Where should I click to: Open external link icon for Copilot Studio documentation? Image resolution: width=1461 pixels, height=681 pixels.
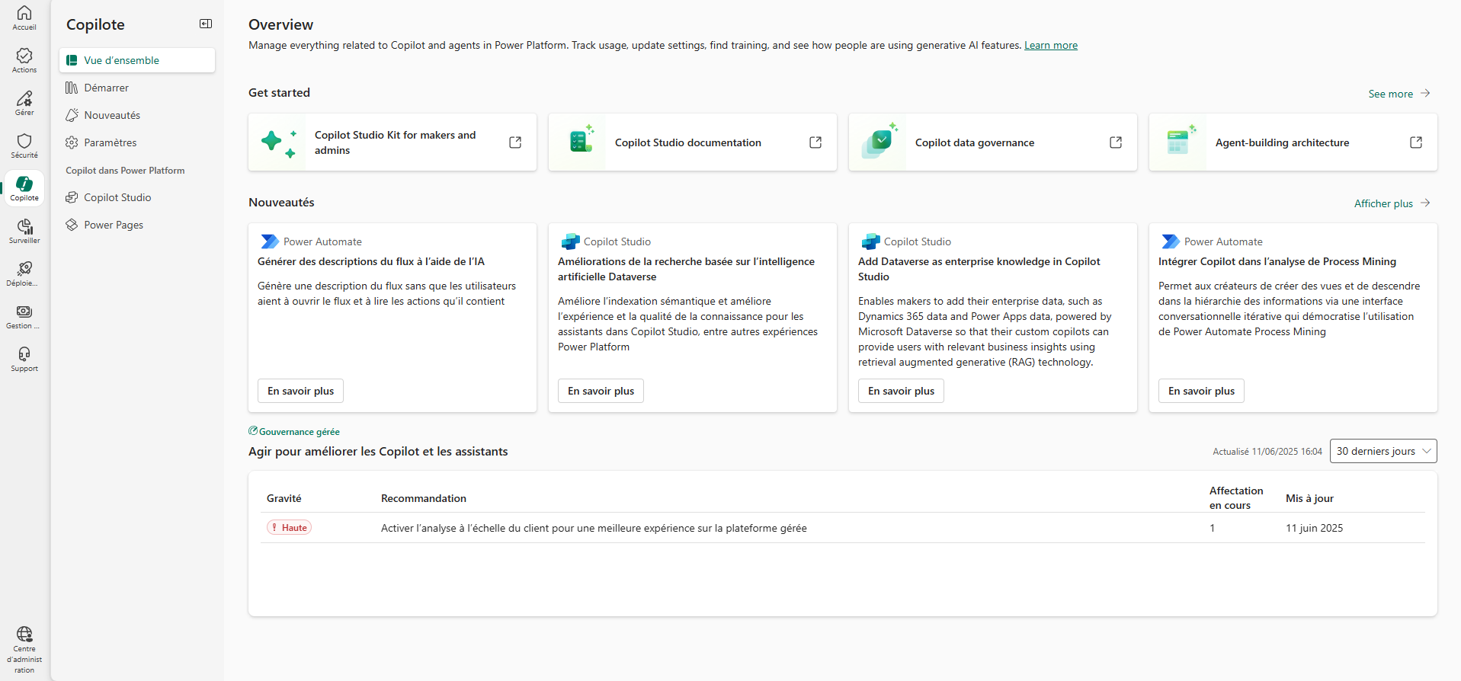pyautogui.click(x=815, y=142)
